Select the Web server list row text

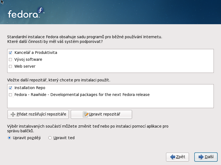25,66
